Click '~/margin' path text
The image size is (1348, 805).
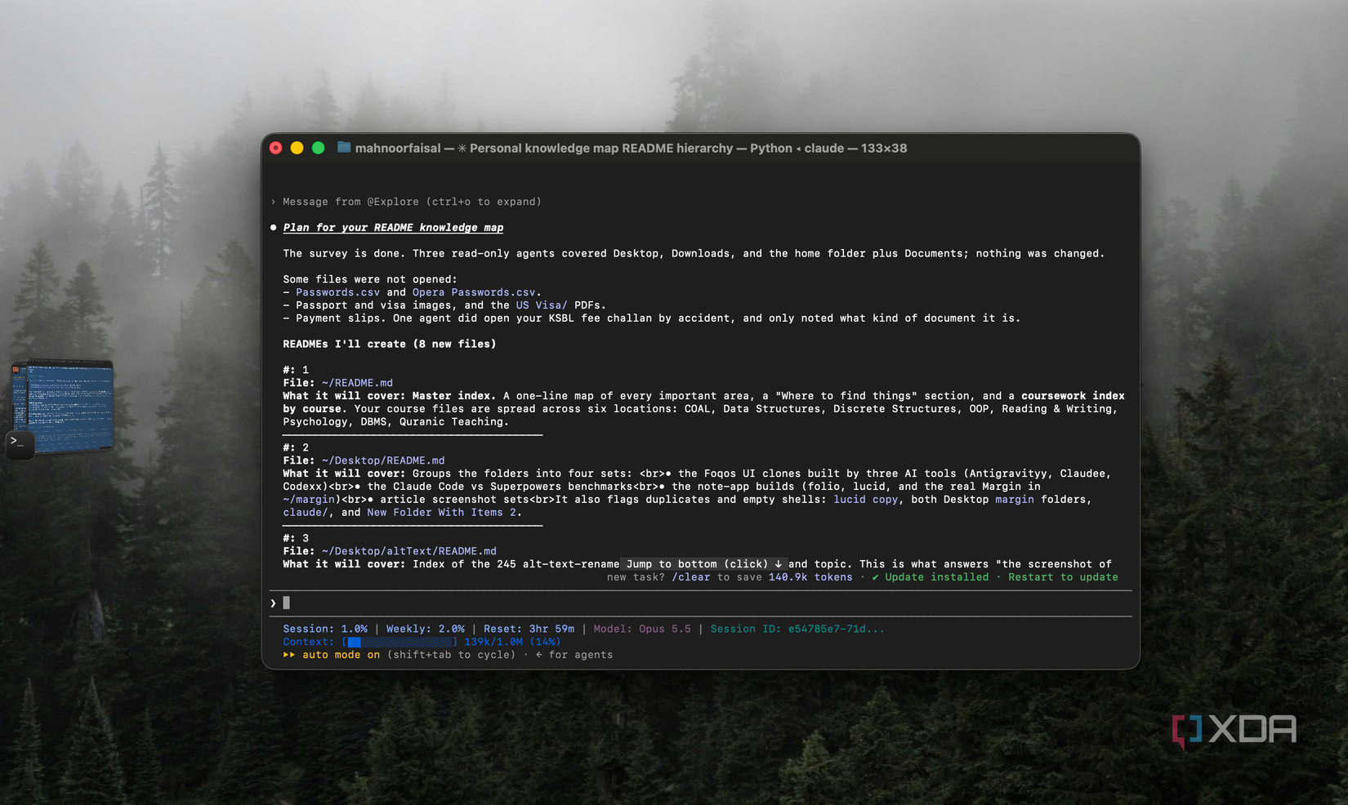click(x=309, y=500)
